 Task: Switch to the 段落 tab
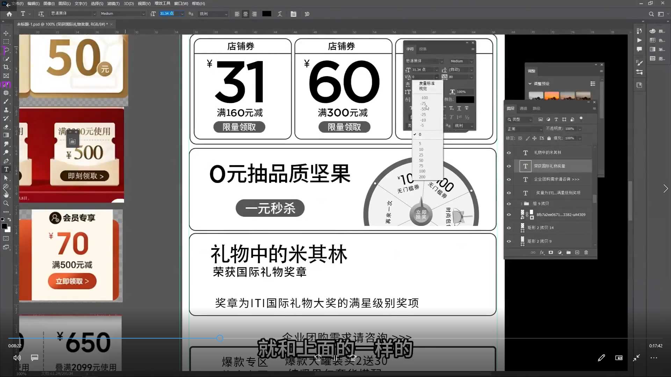click(423, 49)
